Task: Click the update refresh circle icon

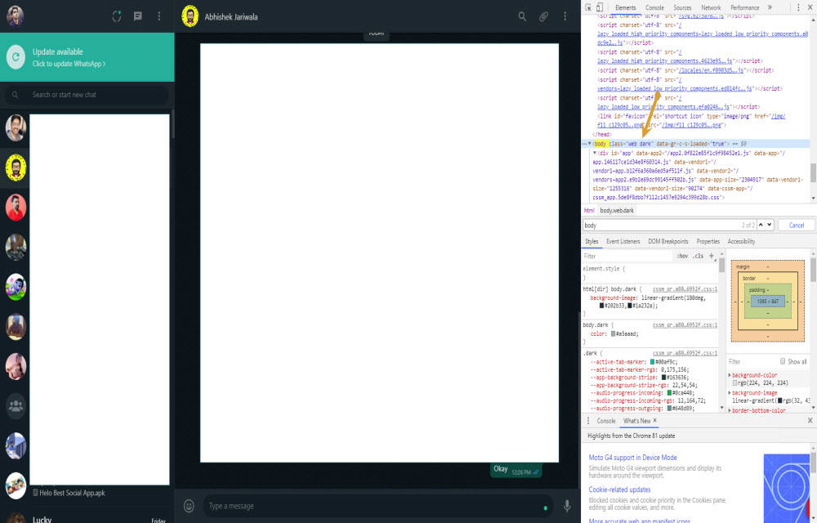Action: click(x=16, y=57)
